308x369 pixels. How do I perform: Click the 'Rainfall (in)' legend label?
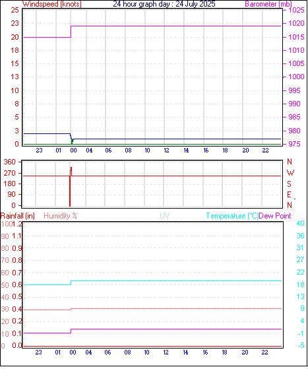point(18,216)
